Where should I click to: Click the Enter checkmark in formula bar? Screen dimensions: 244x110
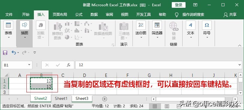(x=58, y=65)
